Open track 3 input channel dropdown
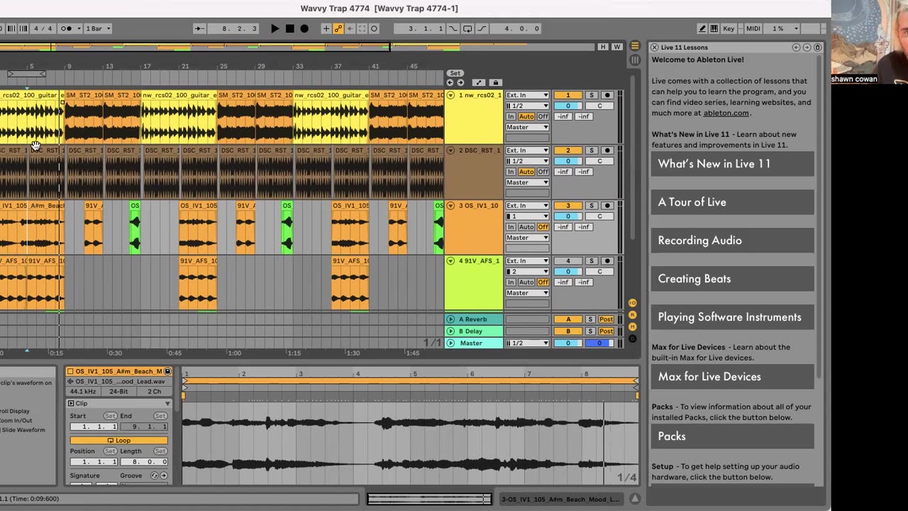 coord(527,216)
